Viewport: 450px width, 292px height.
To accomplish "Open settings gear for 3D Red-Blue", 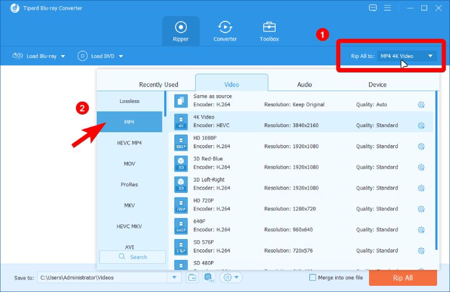I will pos(421,167).
